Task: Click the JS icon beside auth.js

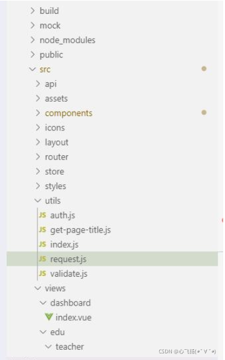Action: pyautogui.click(x=42, y=215)
